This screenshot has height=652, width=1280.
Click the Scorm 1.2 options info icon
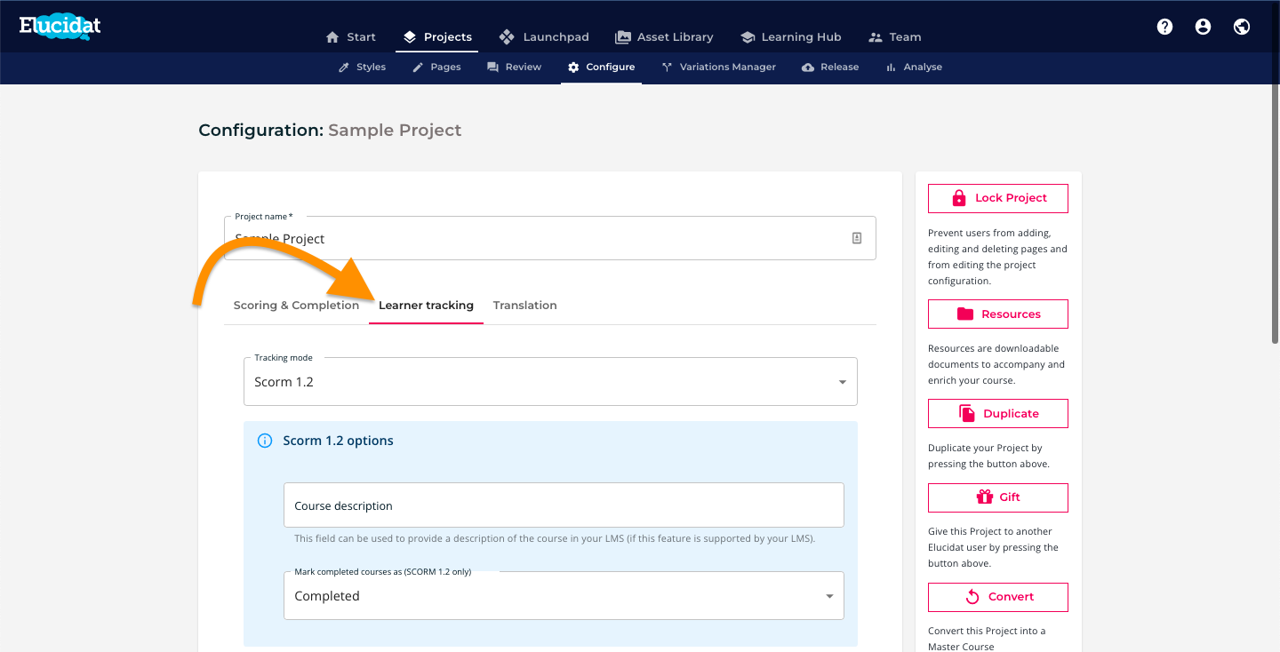(265, 441)
